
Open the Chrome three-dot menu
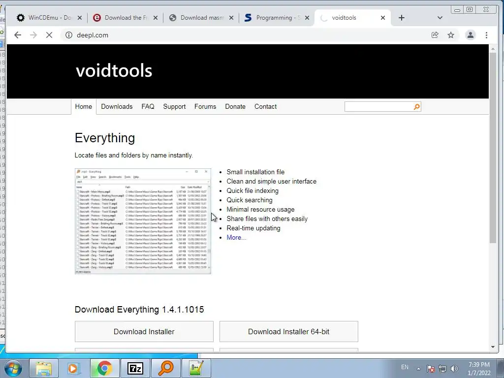(x=486, y=35)
